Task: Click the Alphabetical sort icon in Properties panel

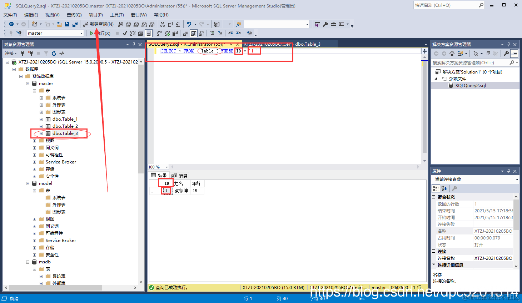Action: [444, 188]
